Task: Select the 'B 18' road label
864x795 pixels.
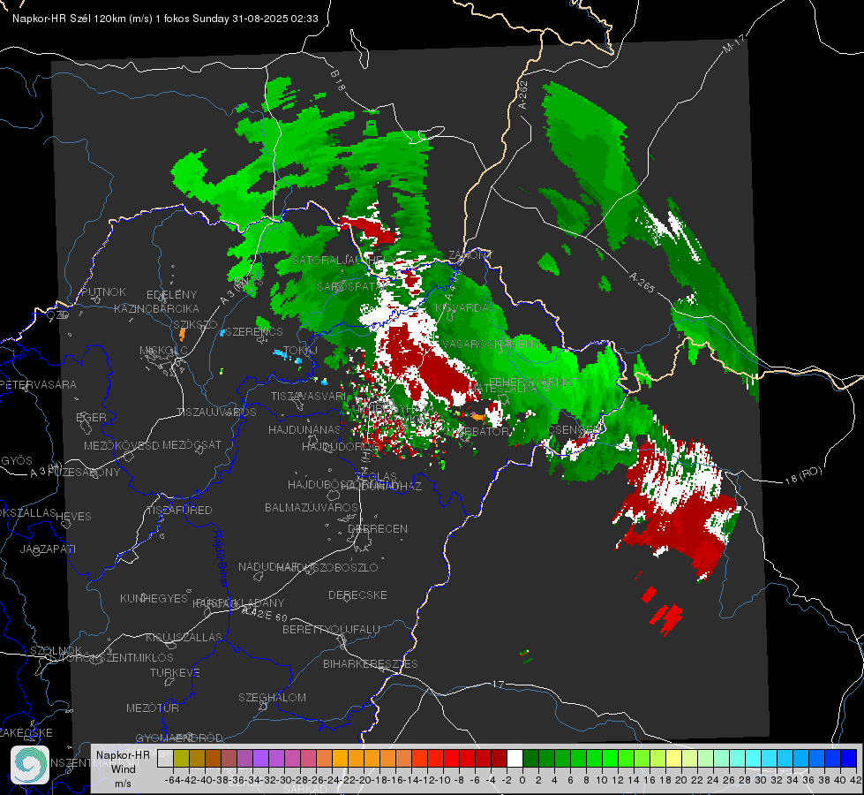Action: coord(338,80)
